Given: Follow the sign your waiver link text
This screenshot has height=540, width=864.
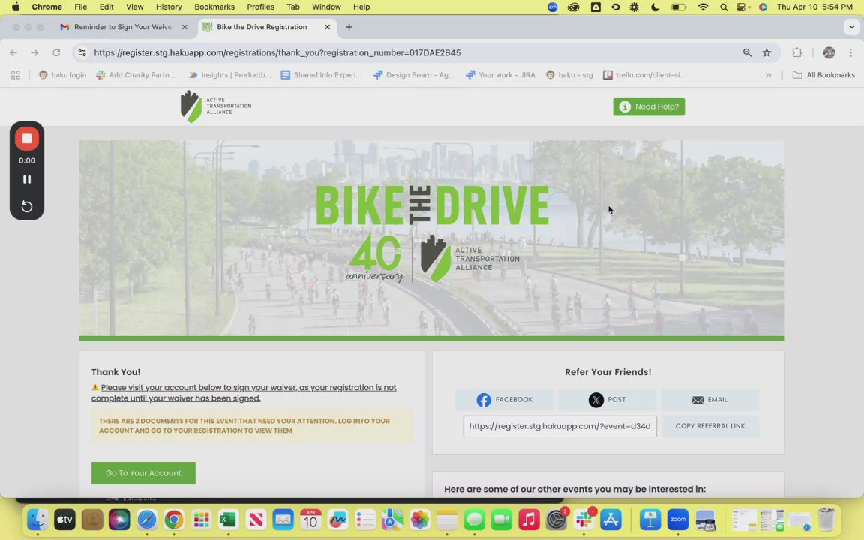Looking at the screenshot, I should 244,393.
